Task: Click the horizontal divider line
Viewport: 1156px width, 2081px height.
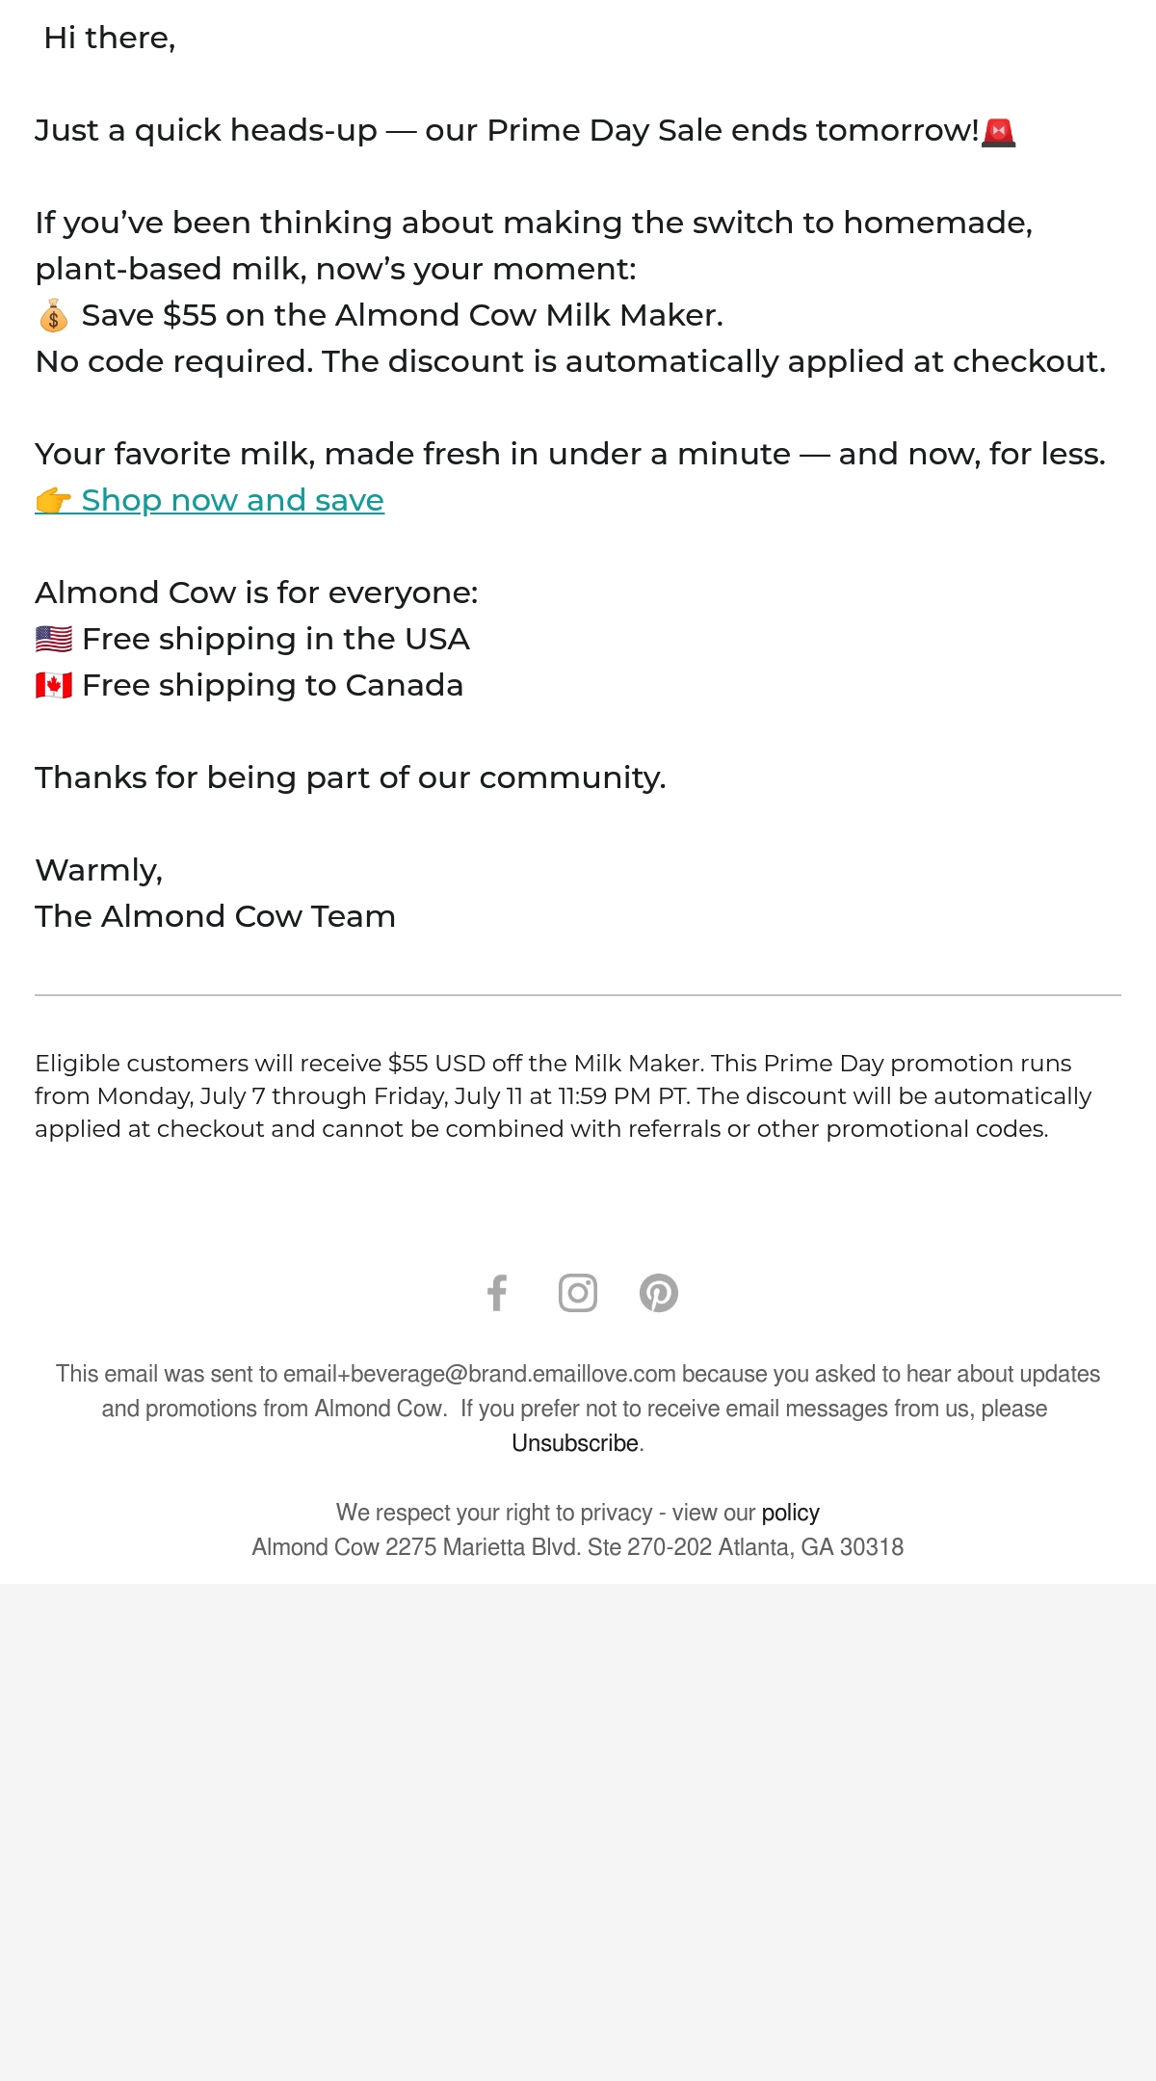Action: (x=578, y=995)
